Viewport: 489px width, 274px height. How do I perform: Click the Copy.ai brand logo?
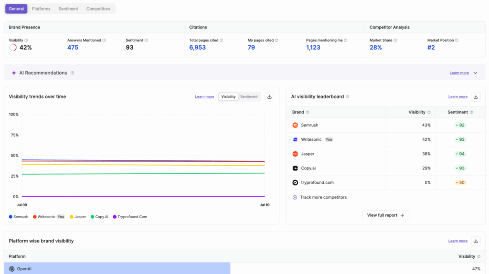click(295, 168)
